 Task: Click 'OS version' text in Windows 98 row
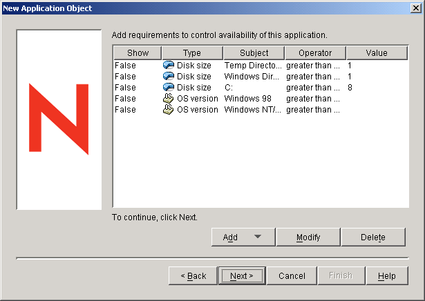pos(198,99)
